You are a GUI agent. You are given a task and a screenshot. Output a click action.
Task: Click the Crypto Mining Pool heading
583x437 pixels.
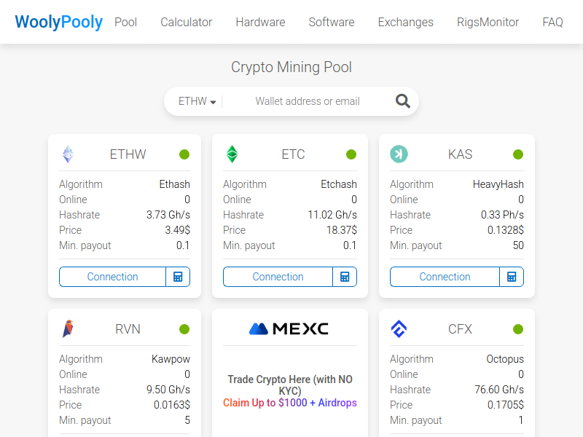(291, 67)
